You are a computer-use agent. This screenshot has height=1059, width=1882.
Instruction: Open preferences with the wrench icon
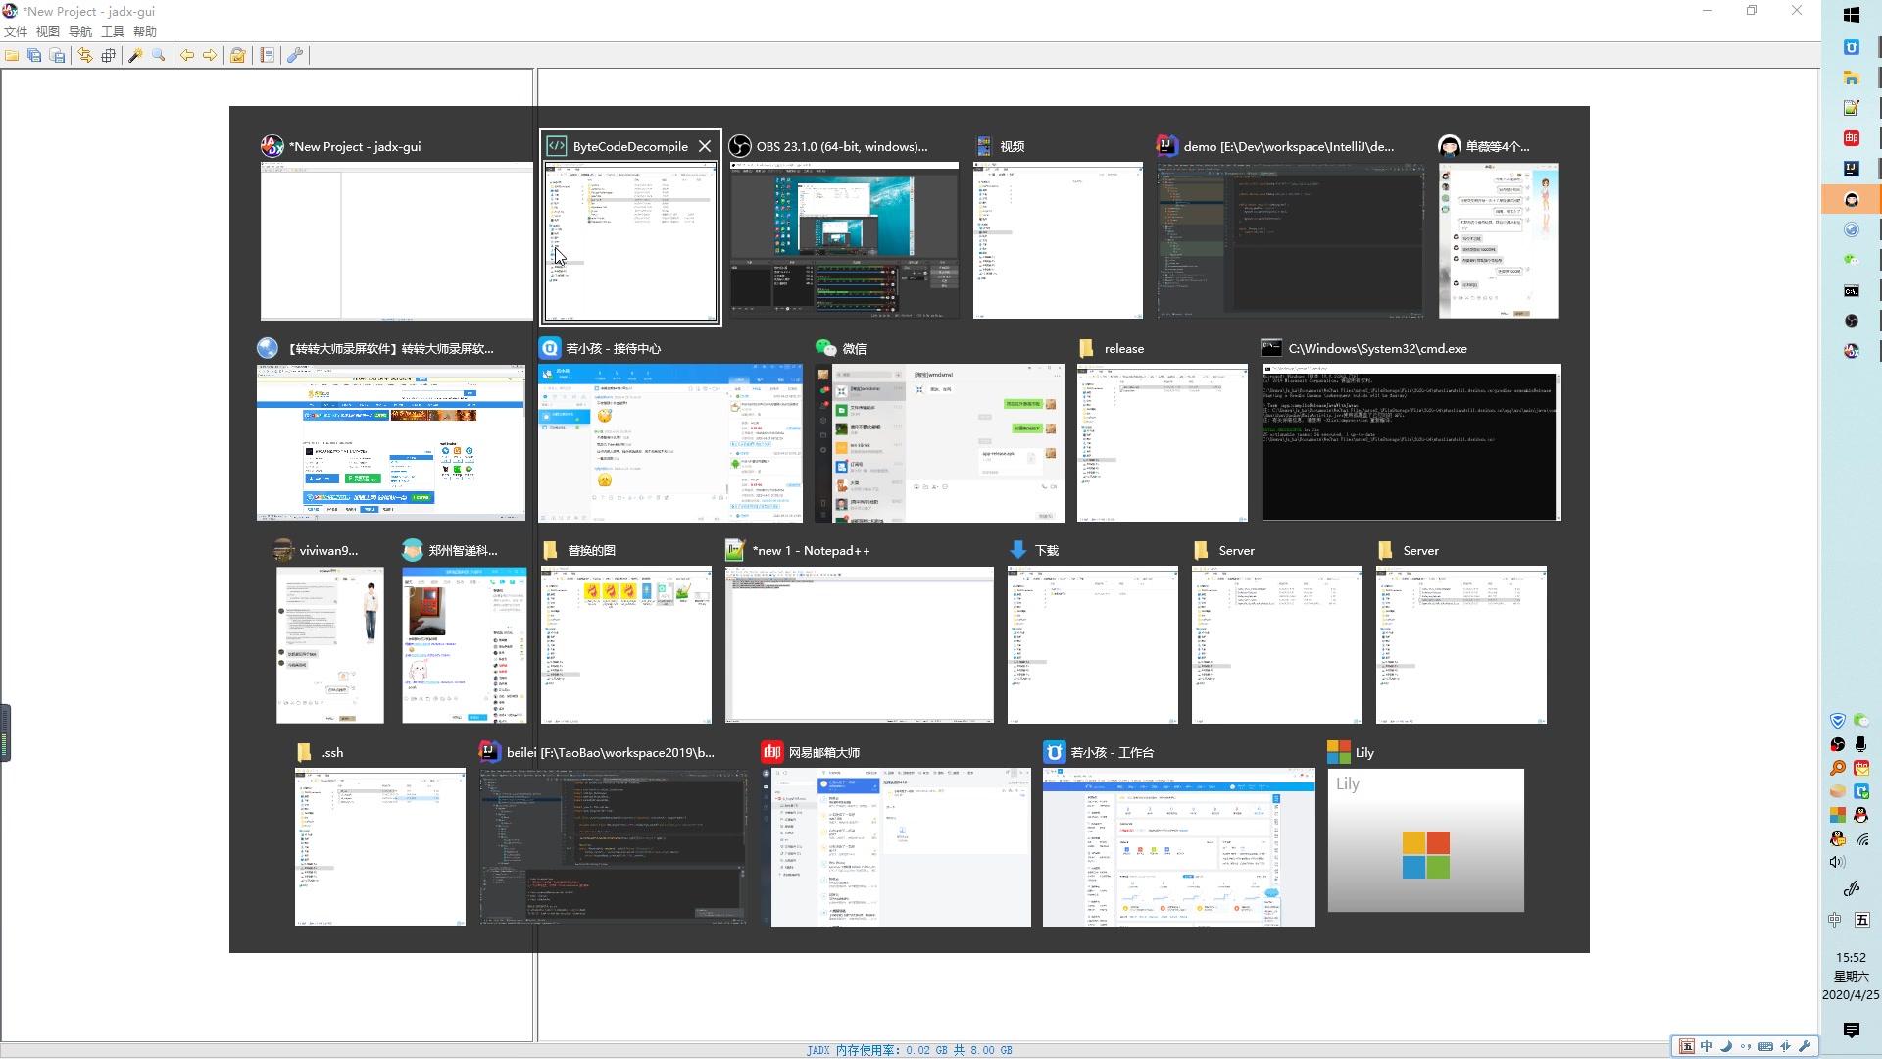click(294, 56)
